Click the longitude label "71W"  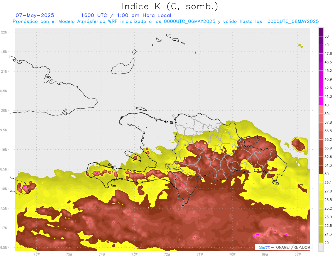pos(200,254)
